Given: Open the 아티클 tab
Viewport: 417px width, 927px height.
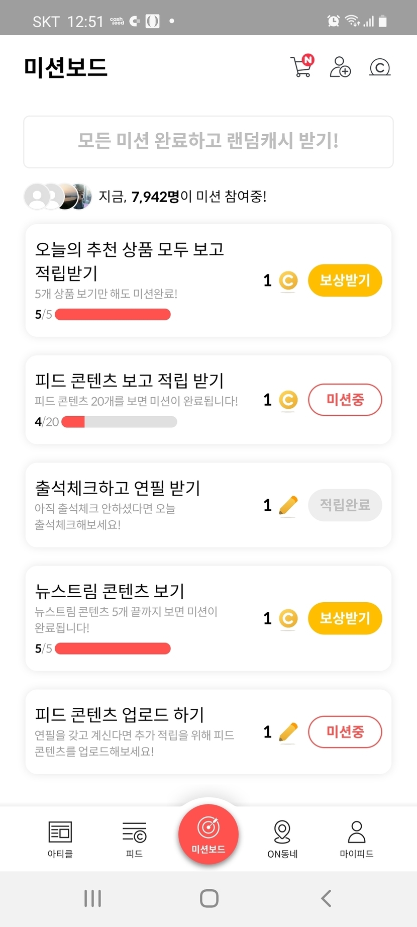Looking at the screenshot, I should pyautogui.click(x=60, y=839).
